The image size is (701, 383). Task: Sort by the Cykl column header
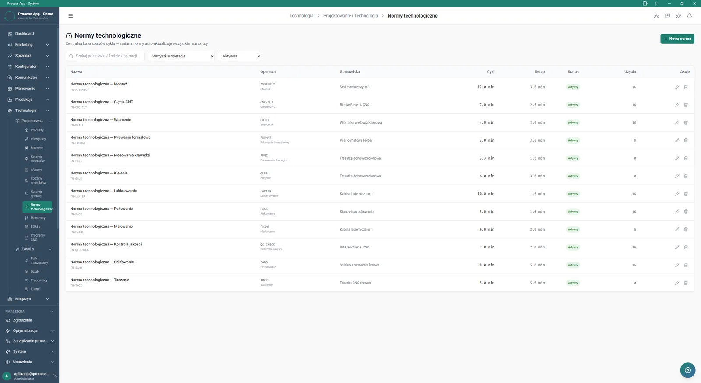[491, 72]
